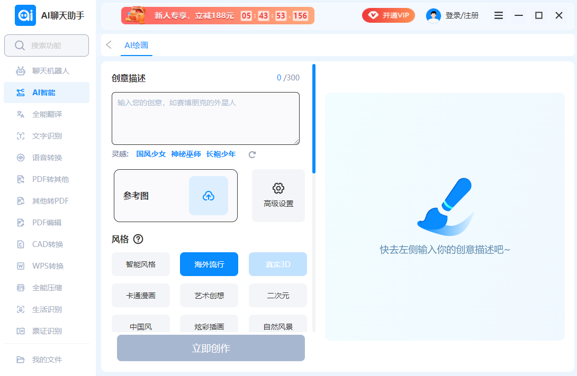Insert the 国风少女 inspiration prompt
This screenshot has height=376, width=577.
(x=151, y=154)
